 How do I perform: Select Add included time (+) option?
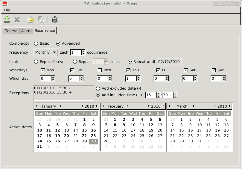click(x=119, y=95)
